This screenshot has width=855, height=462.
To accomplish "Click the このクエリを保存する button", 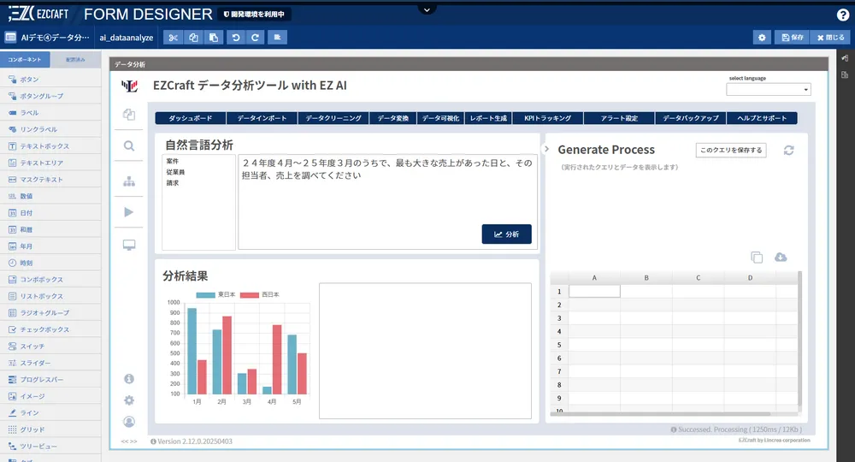I will coord(730,150).
